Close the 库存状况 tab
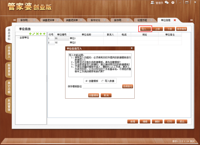The image size is (200, 145). click(x=104, y=20)
